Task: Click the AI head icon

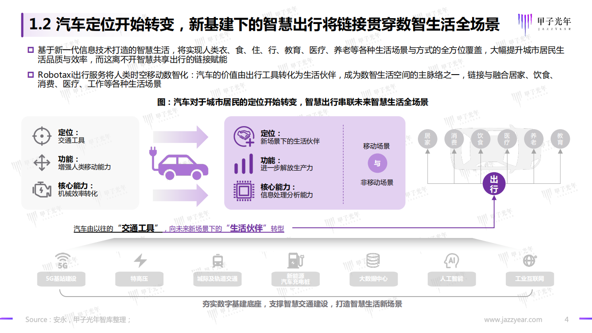Action: coord(451,261)
